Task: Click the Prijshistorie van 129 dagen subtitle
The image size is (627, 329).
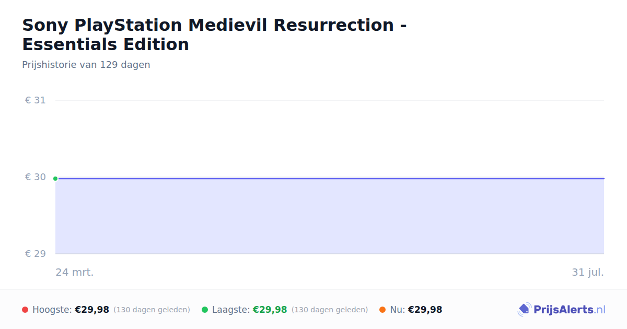Action: 86,65
